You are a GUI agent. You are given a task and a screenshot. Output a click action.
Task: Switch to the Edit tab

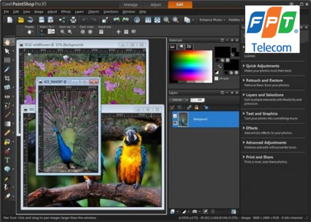tap(180, 4)
